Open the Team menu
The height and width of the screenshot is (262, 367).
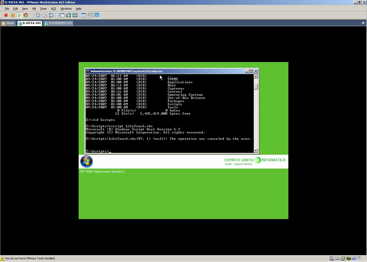(43, 9)
